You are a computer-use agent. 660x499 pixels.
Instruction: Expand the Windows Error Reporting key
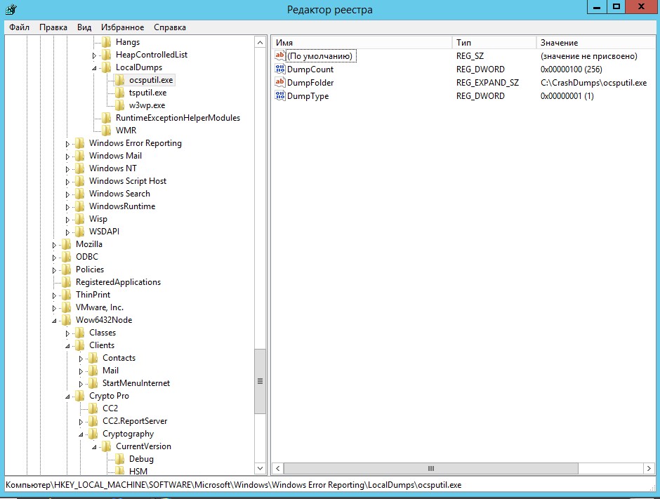coord(67,144)
